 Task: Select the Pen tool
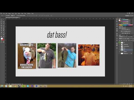coord(1,32)
